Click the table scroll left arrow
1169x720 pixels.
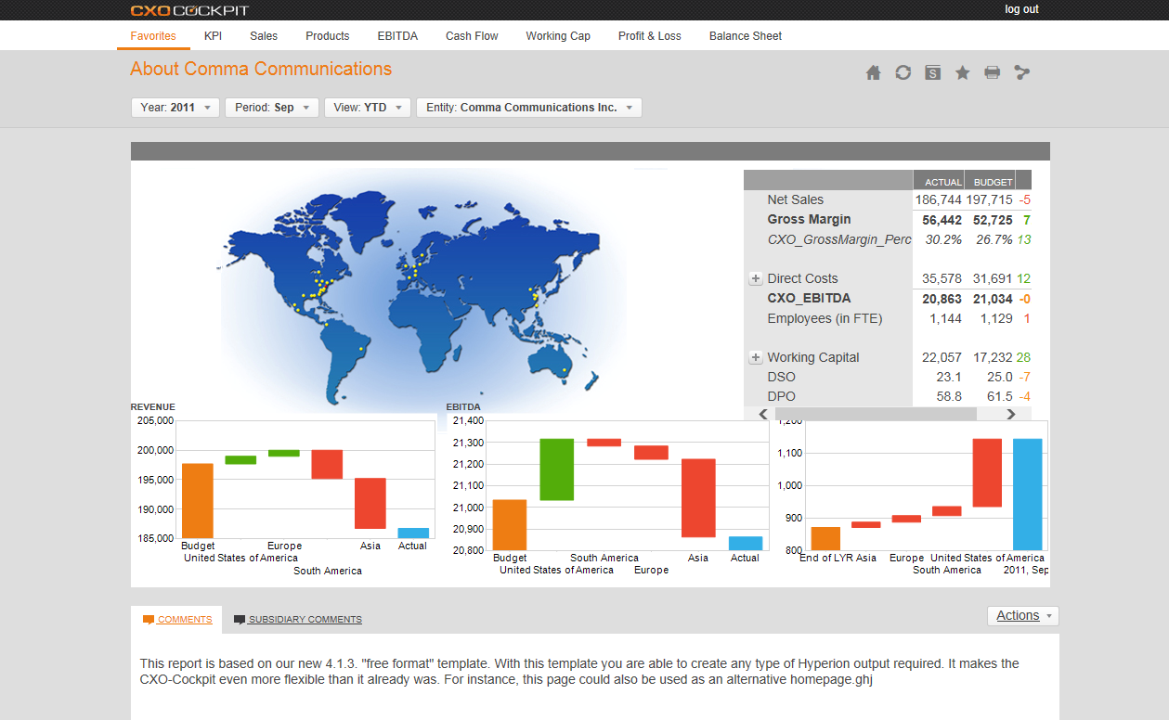click(763, 415)
